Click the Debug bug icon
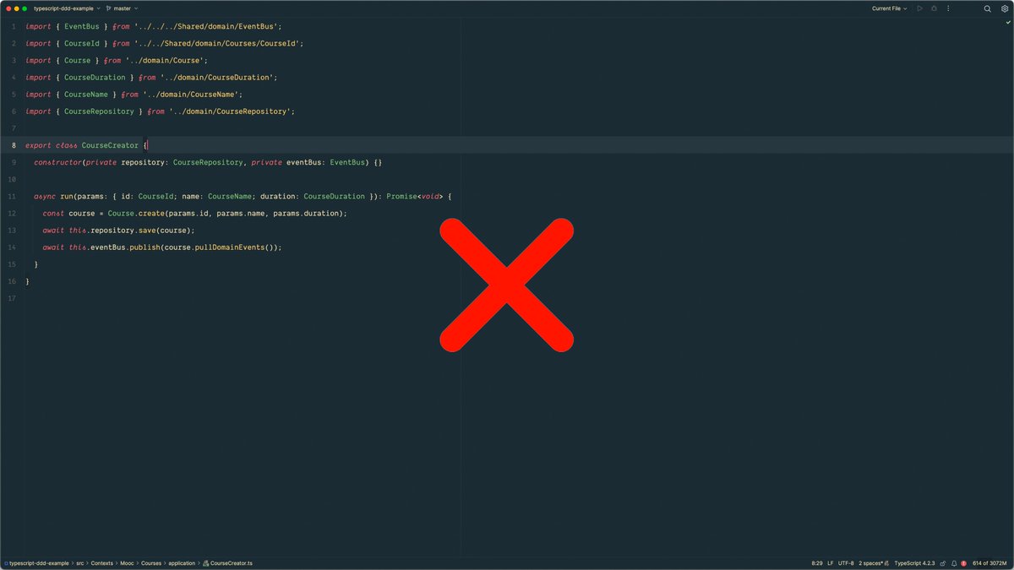1014x570 pixels. tap(934, 8)
